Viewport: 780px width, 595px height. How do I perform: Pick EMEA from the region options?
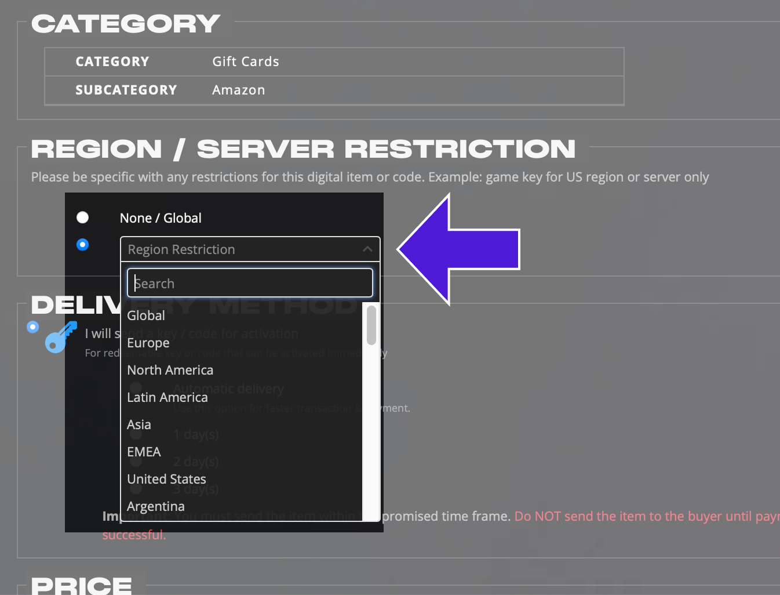coord(144,452)
